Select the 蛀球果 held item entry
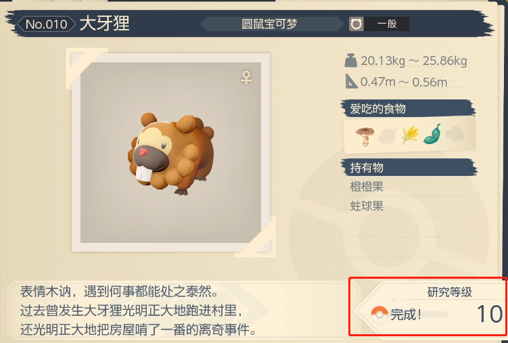508x343 pixels. point(367,206)
